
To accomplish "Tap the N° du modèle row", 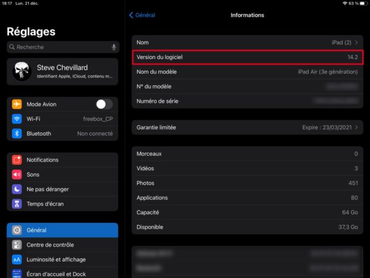I will point(247,87).
